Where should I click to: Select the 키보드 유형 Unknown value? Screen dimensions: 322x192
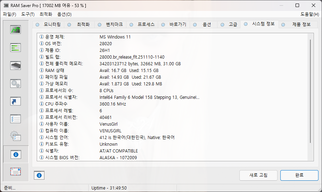pyautogui.click(x=108, y=144)
